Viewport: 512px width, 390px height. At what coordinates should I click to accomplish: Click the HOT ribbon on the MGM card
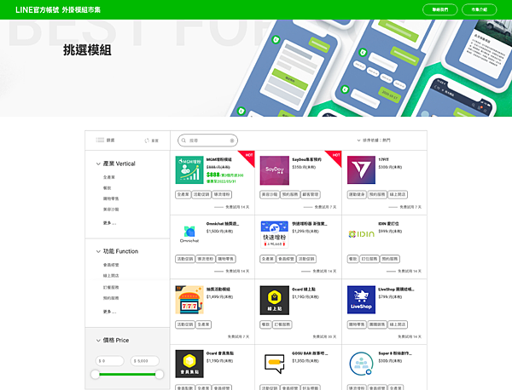coord(249,156)
